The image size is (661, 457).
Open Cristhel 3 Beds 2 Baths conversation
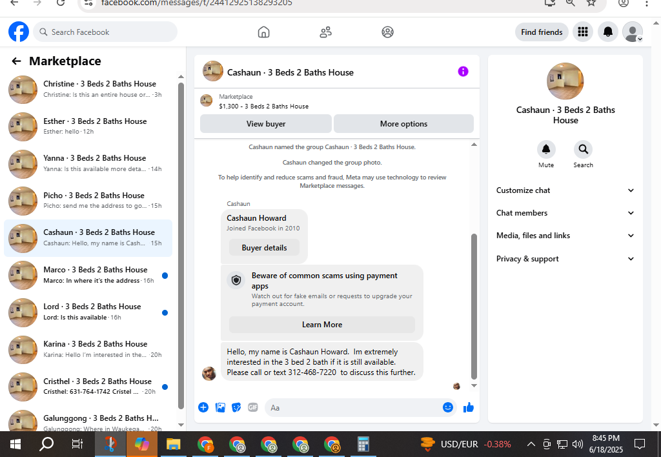pyautogui.click(x=88, y=387)
